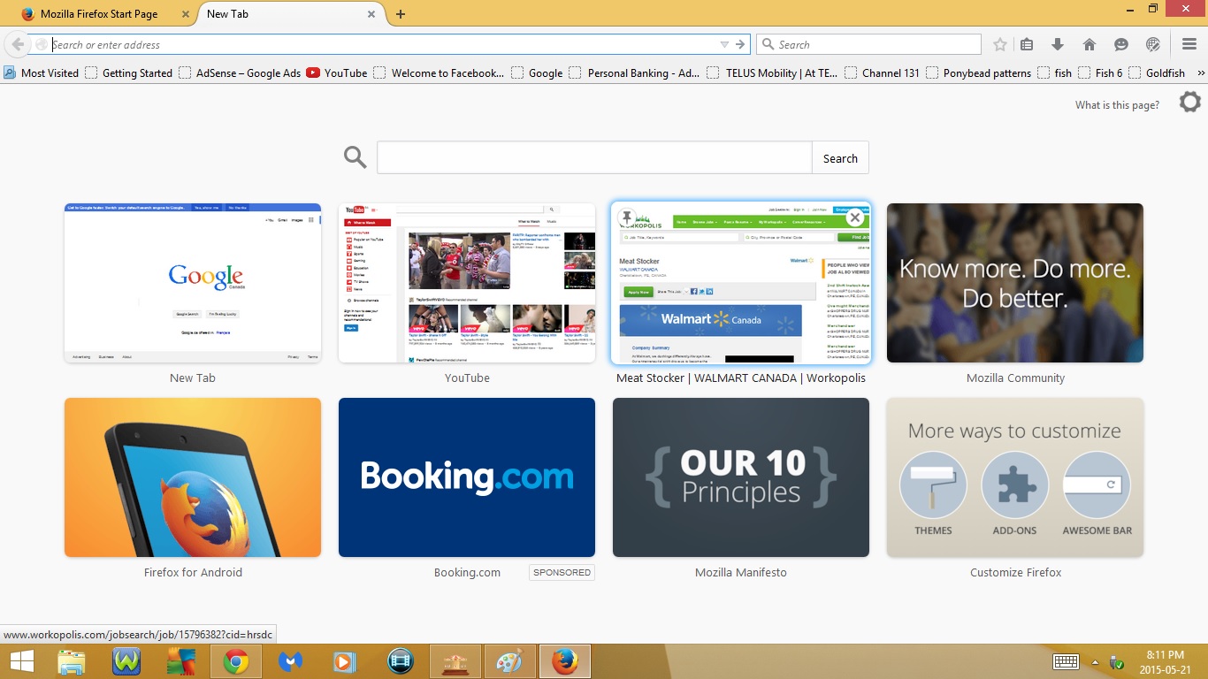1208x679 pixels.
Task: Click What is this page? link
Action: pyautogui.click(x=1117, y=105)
